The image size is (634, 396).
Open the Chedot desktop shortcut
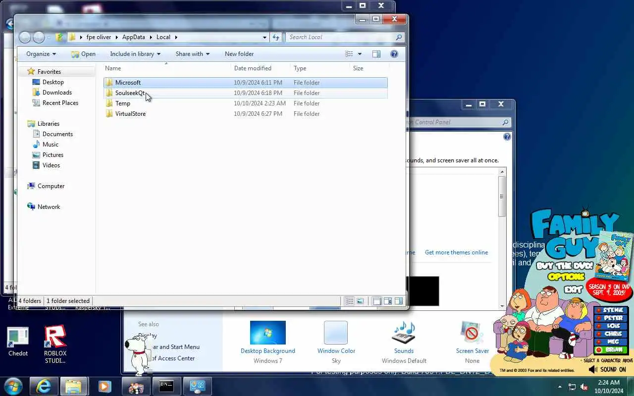click(x=18, y=342)
